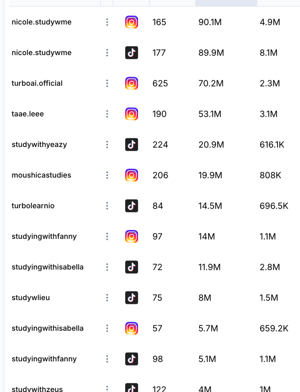Click TikTok icon beside turbolearnio
The width and height of the screenshot is (300, 392).
(x=132, y=206)
